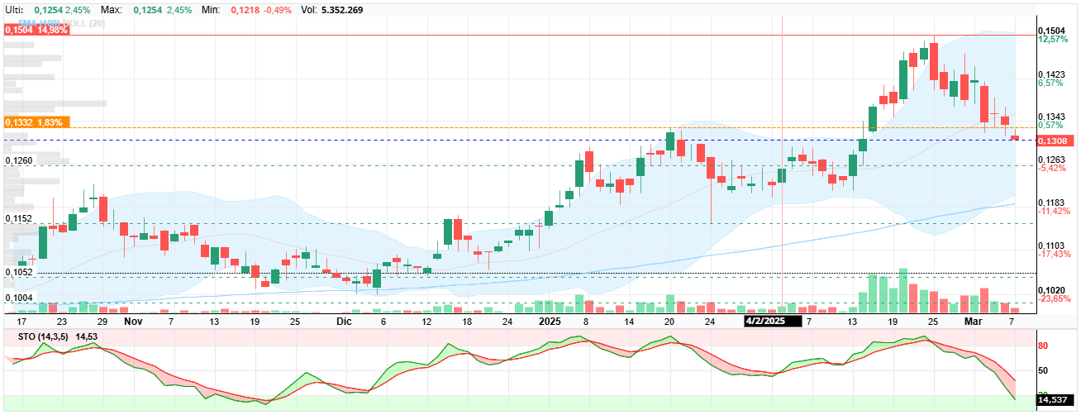This screenshot has width=1081, height=415.
Task: Click 0,1343 on the right price axis
Action: 1052,117
